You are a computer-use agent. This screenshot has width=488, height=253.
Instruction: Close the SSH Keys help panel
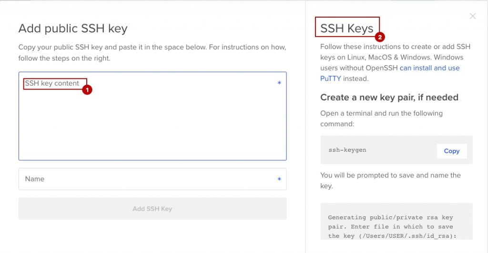point(472,16)
